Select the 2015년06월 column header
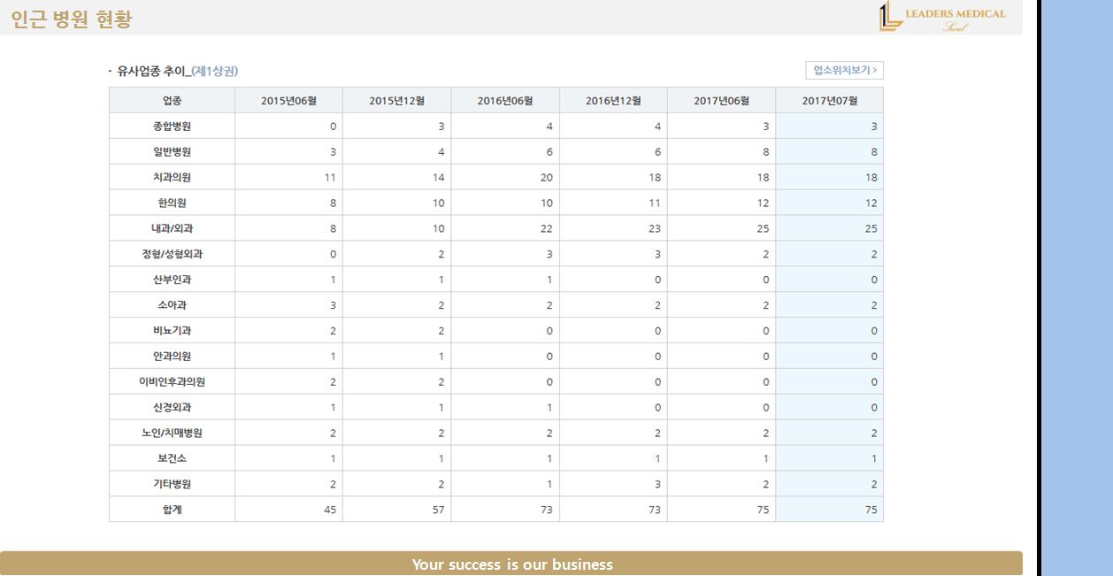The image size is (1113, 576). [x=288, y=101]
